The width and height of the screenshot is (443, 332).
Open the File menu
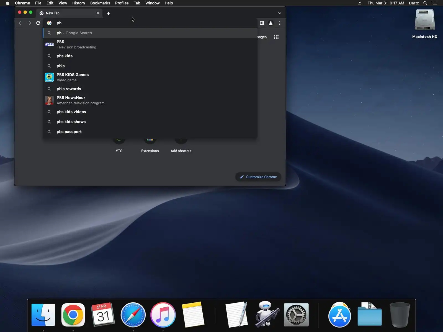(38, 3)
